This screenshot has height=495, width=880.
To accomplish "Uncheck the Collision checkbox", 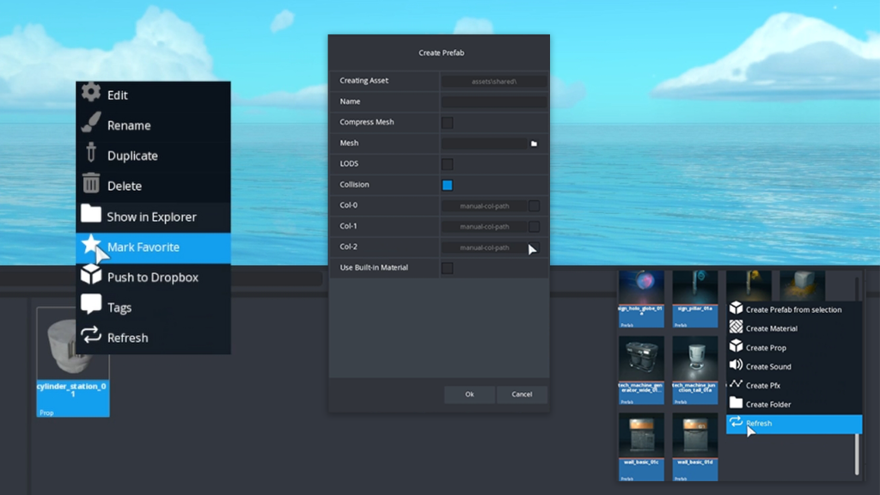I will click(x=447, y=185).
